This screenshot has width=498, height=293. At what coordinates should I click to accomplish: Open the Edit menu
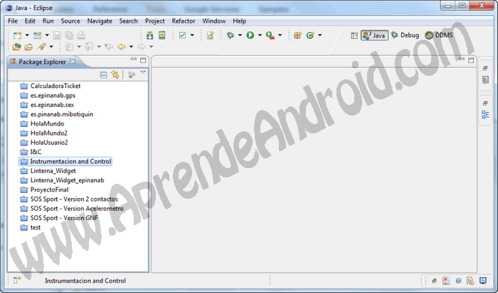click(30, 21)
